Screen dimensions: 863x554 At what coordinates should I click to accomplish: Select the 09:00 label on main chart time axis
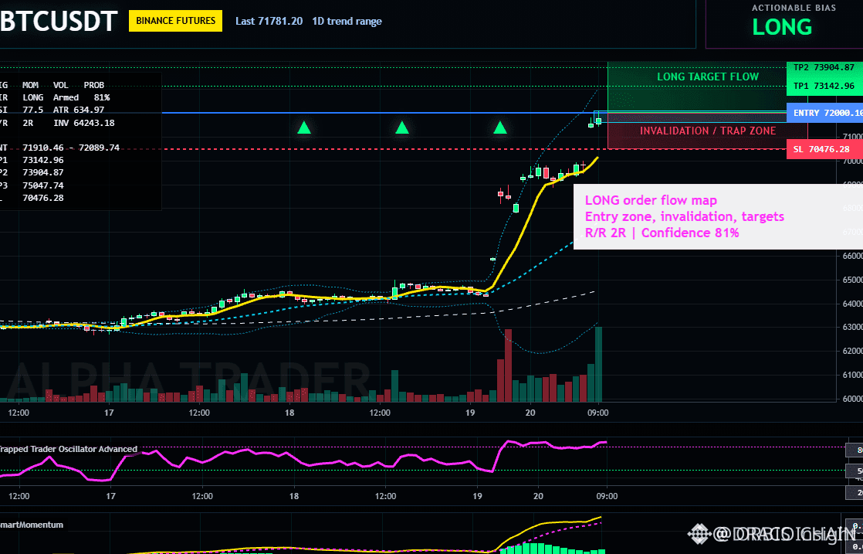[x=598, y=412]
